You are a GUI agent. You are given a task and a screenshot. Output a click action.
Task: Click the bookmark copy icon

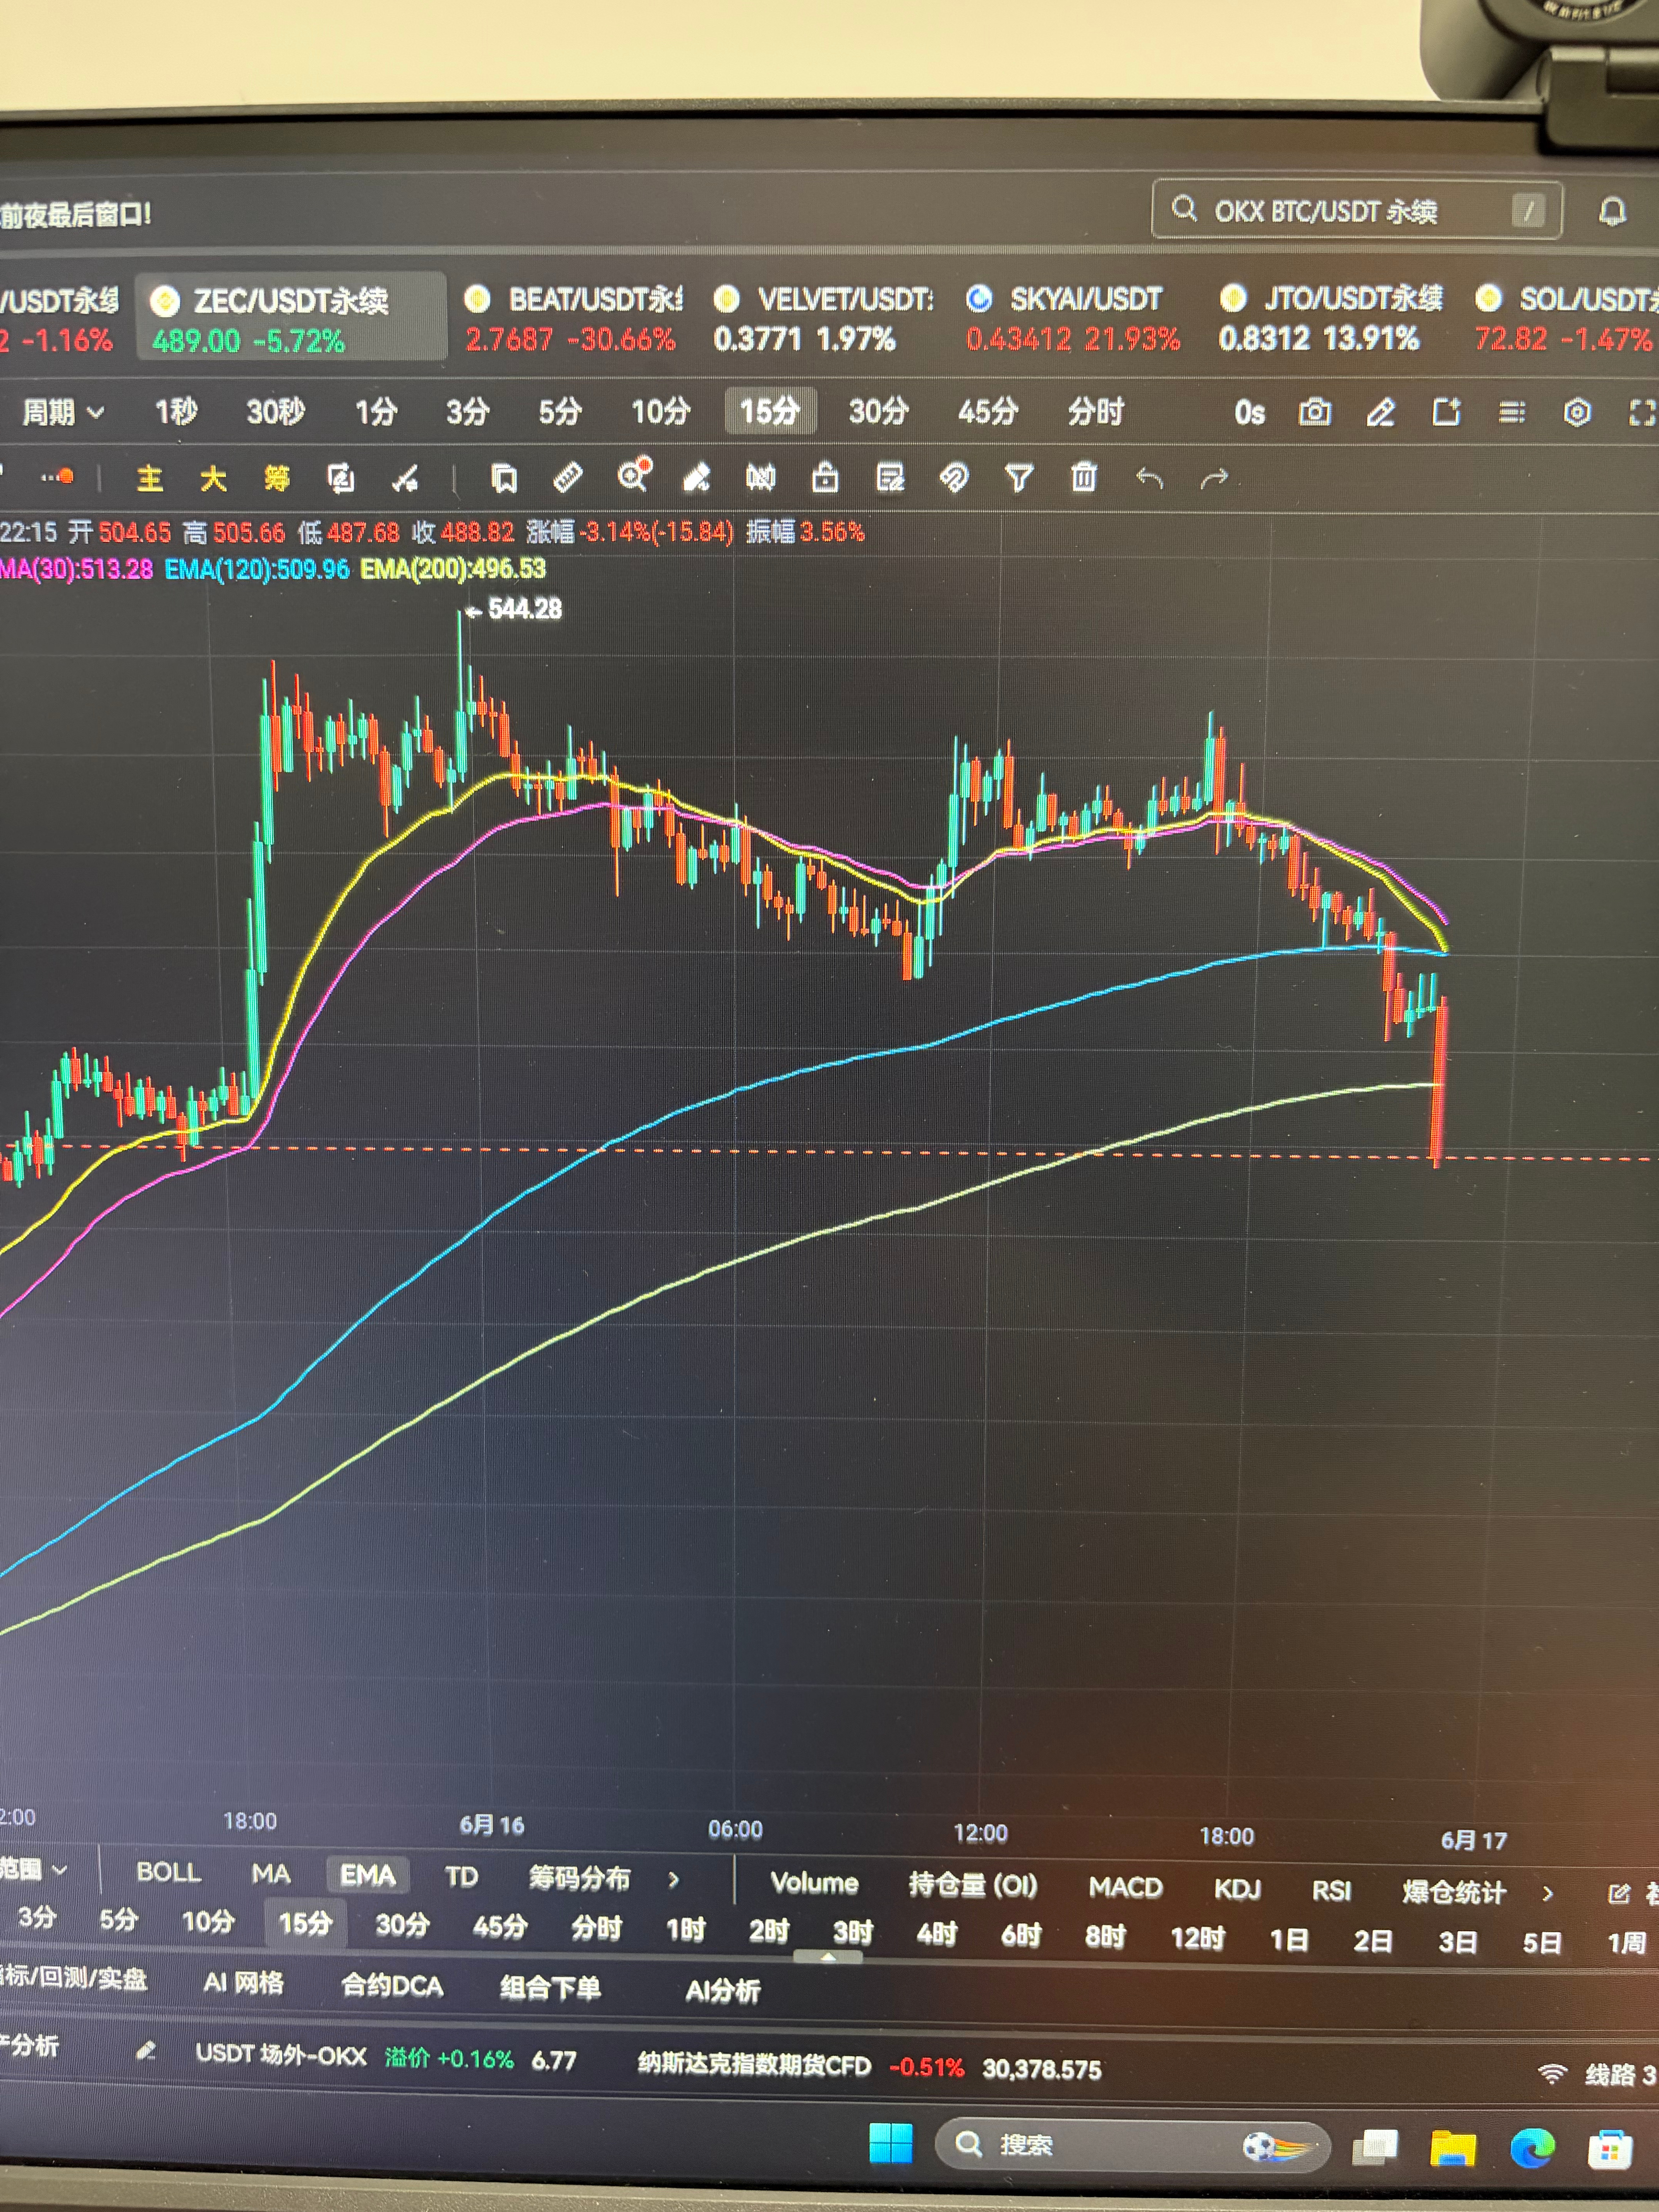(504, 479)
